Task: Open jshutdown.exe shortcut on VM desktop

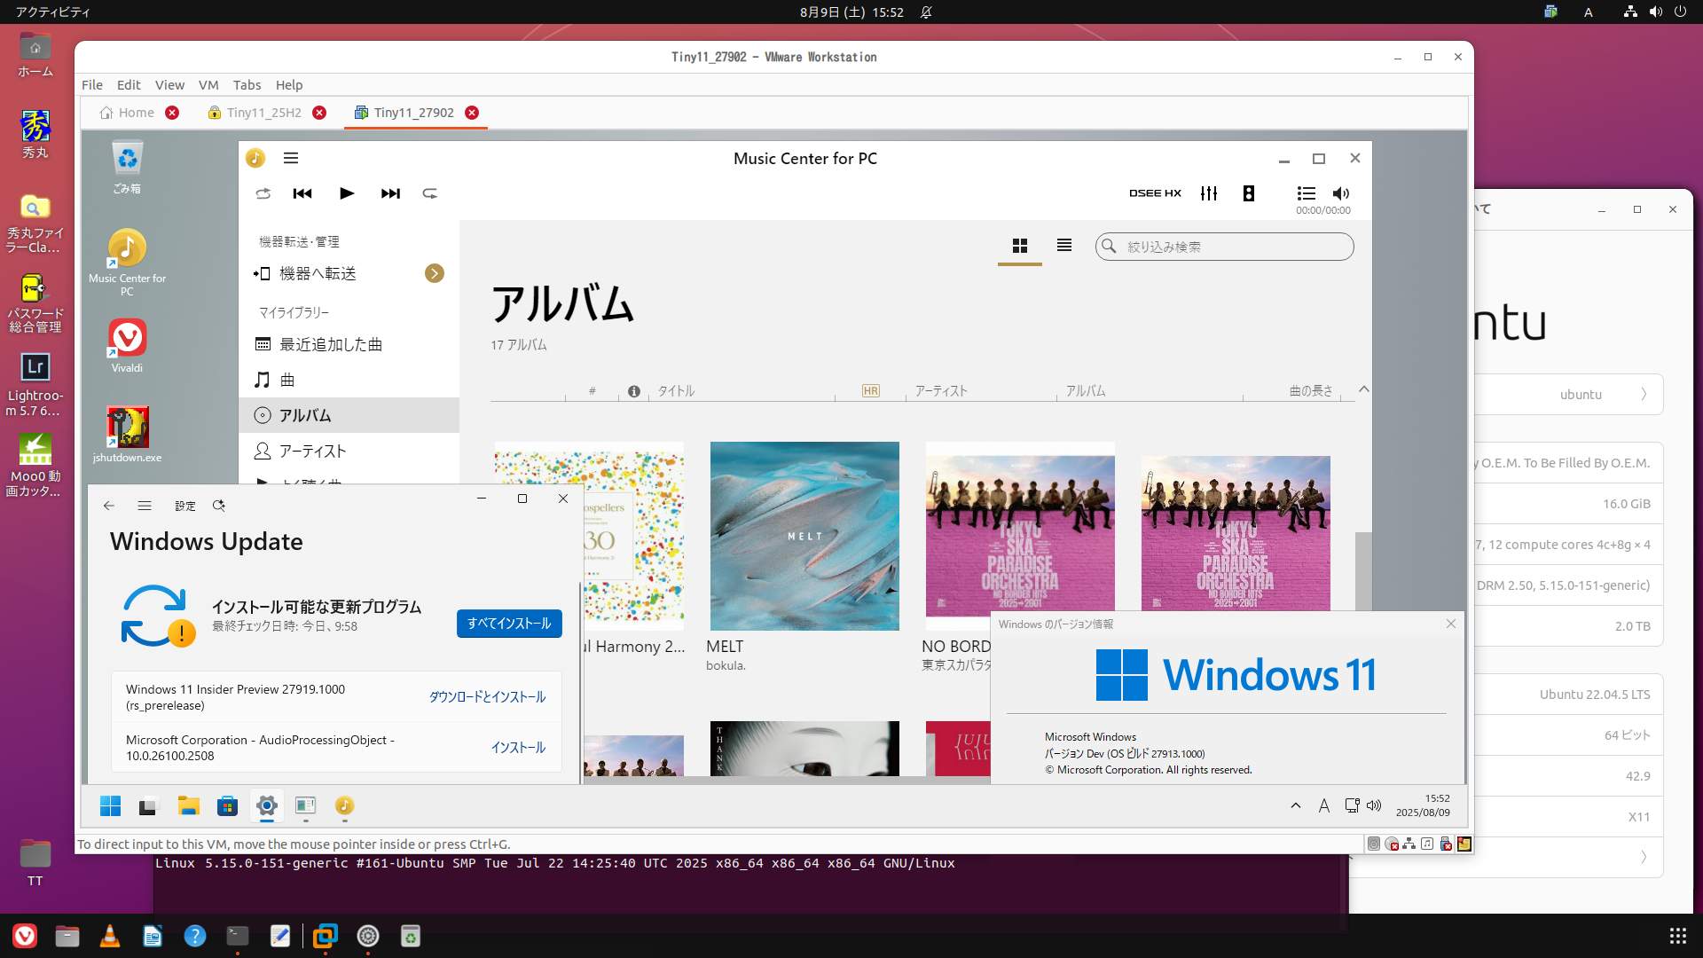Action: (x=127, y=435)
